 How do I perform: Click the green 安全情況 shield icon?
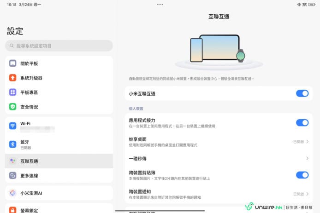[x=13, y=106]
